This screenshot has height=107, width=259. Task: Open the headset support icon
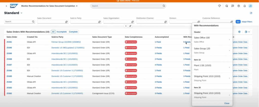[227, 6]
